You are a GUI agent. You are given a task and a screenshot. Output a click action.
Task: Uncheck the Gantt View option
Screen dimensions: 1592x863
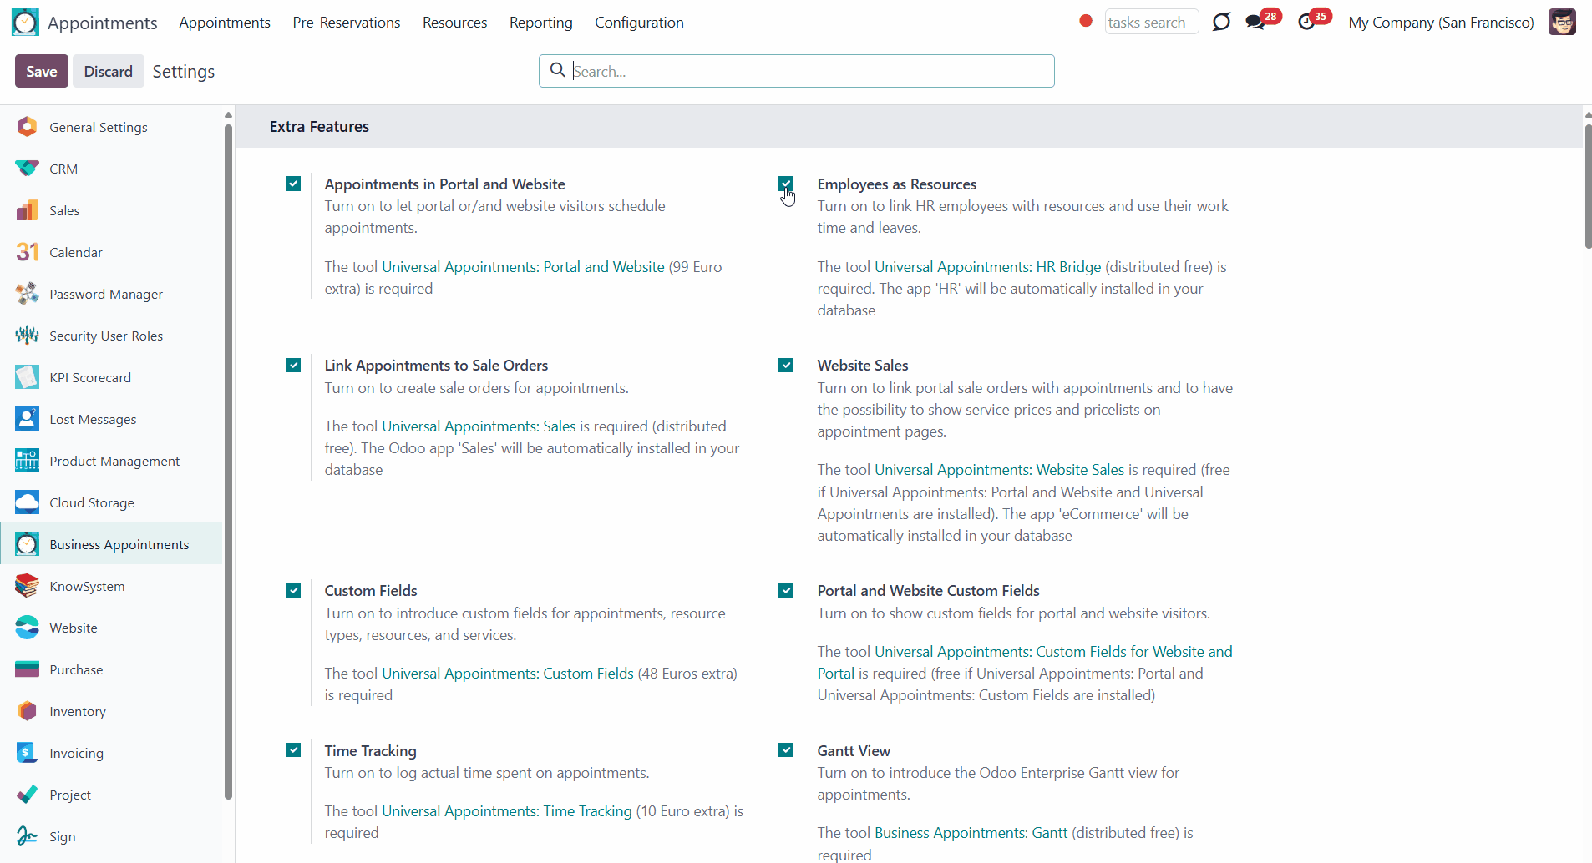[786, 750]
